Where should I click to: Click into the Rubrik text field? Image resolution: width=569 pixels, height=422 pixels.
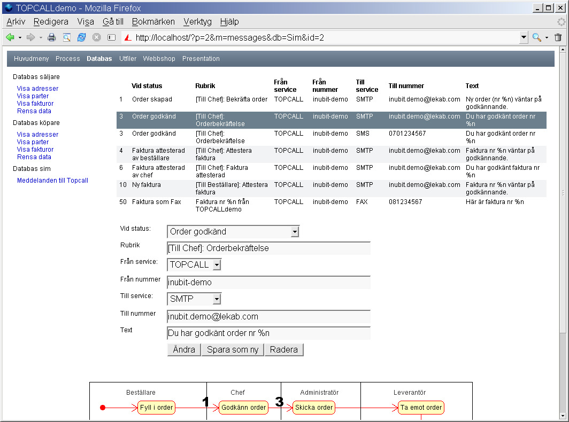coord(268,248)
